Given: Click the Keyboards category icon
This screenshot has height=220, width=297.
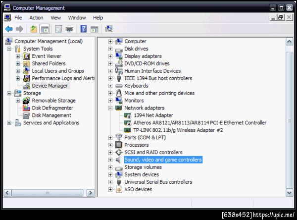Looking at the screenshot, I should coord(119,86).
